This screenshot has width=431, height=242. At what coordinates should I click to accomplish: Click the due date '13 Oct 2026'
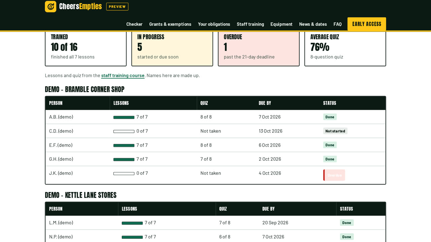coord(271,131)
